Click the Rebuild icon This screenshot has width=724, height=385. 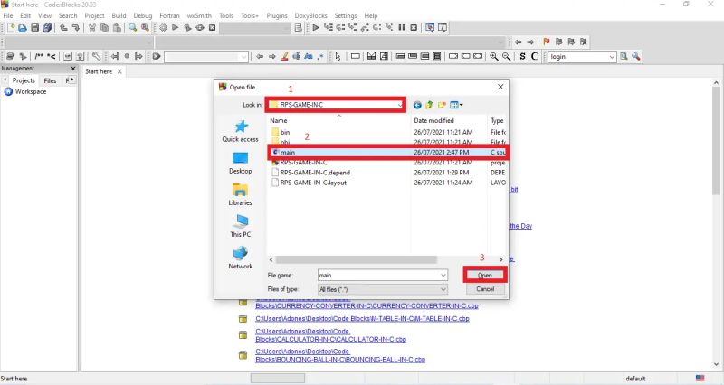point(200,28)
